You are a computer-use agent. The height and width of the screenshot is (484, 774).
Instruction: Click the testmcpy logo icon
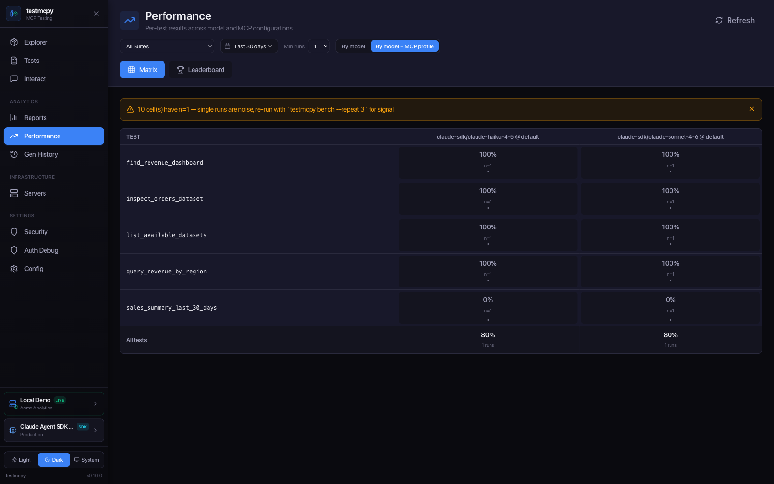14,14
